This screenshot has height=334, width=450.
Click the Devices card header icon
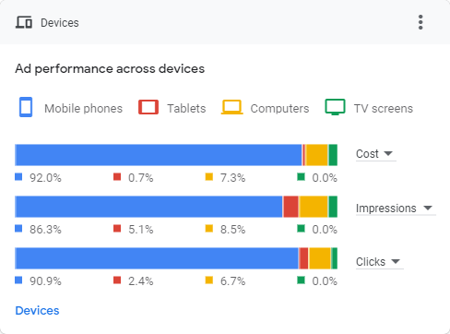(x=24, y=22)
